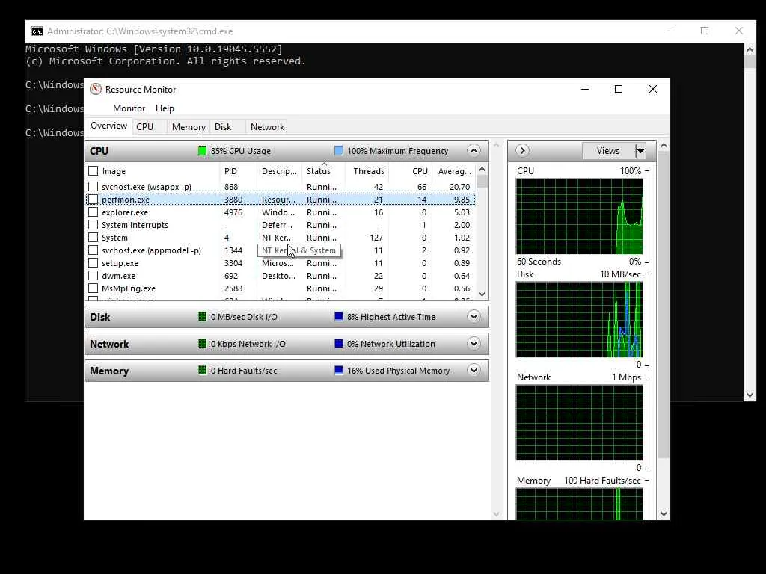Click the blue Used Physical Memory square
The image size is (766, 574).
pos(338,371)
